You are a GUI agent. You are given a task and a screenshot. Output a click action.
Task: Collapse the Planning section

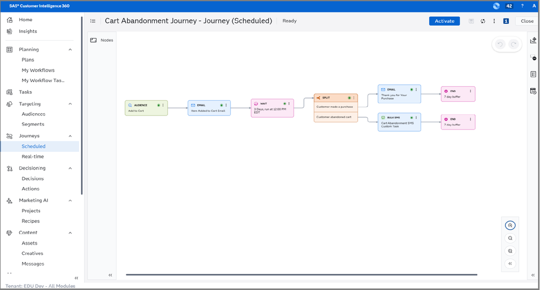[x=70, y=50]
